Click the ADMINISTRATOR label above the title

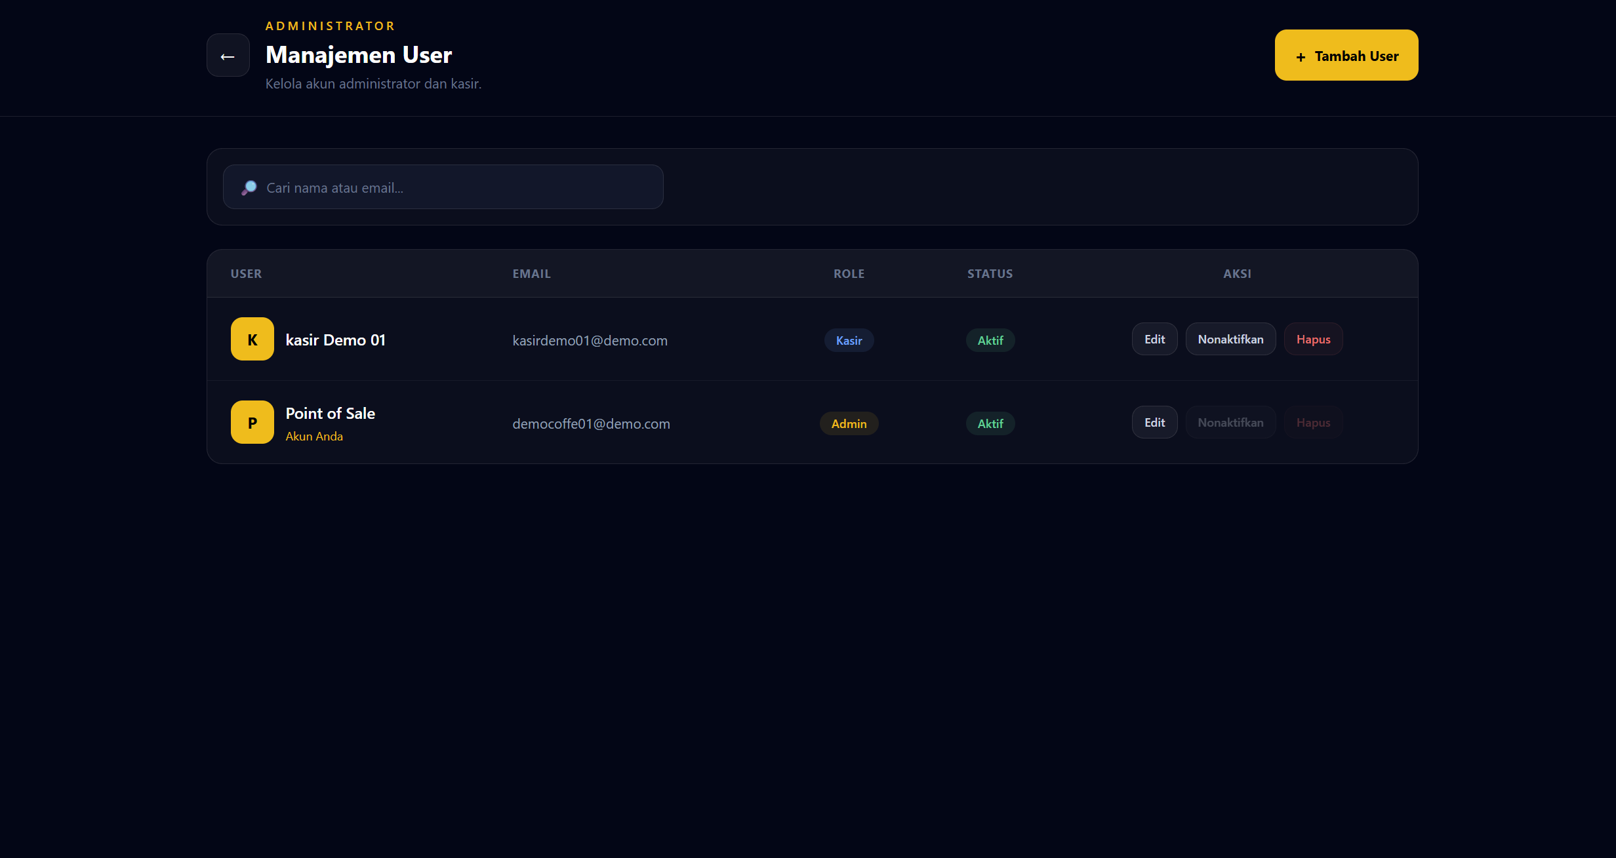coord(331,26)
